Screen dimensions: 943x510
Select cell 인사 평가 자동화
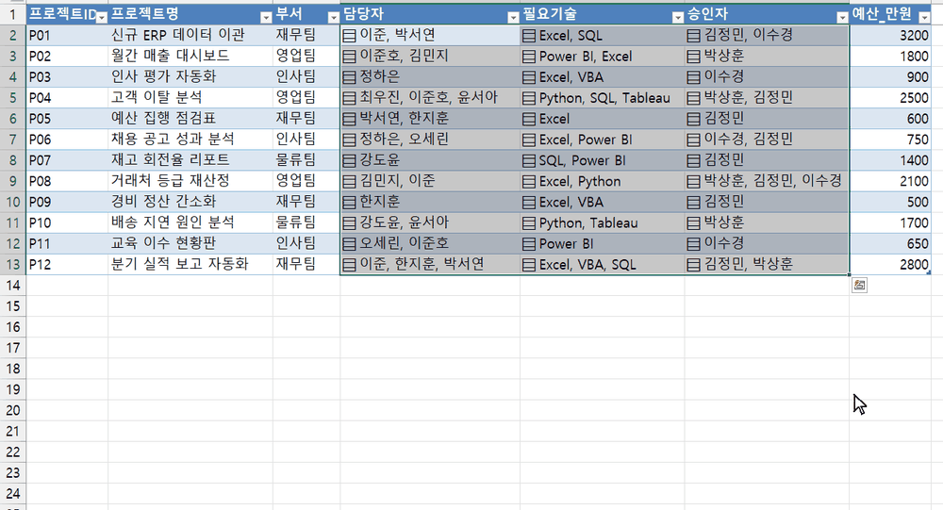190,77
